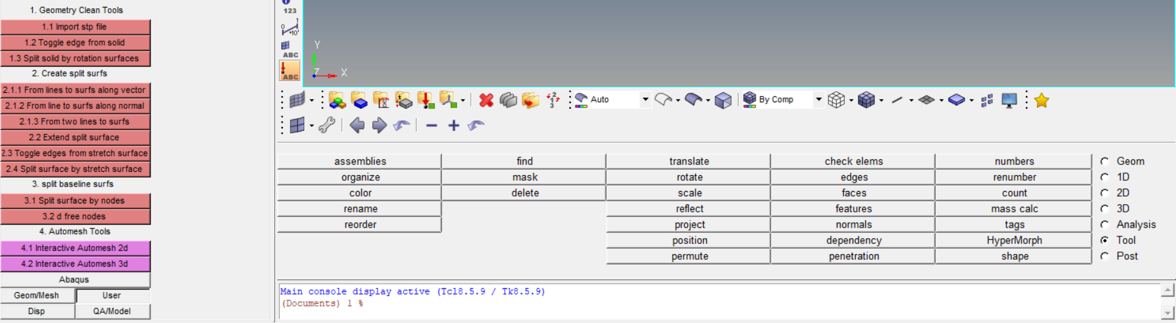Select the 1D panel radio button

[1104, 177]
